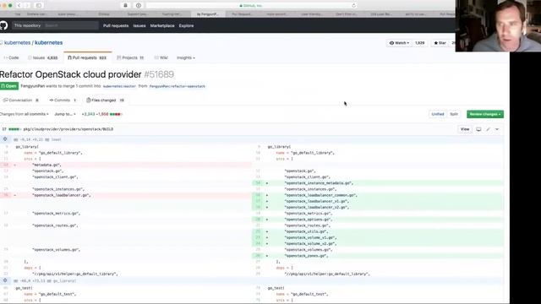The width and height of the screenshot is (541, 304).
Task: Click added "openstack_loadbalancer_v1.go" line
Action: coord(378,201)
